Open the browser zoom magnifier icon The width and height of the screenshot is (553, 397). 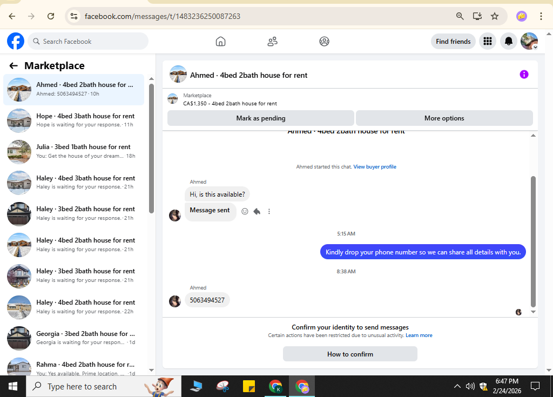[460, 16]
